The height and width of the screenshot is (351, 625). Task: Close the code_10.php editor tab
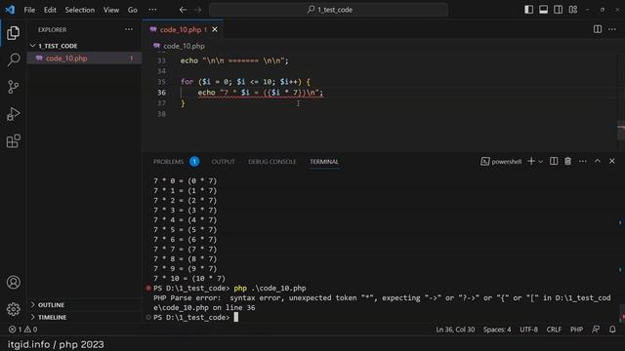(215, 29)
